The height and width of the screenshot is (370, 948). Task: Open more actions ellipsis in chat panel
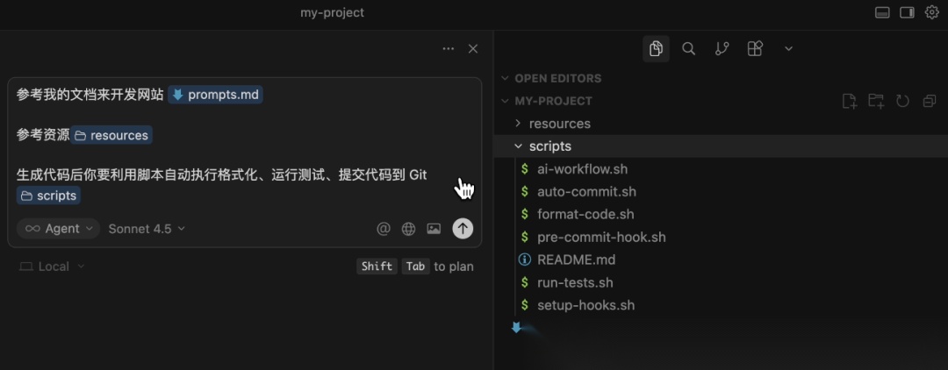[448, 49]
